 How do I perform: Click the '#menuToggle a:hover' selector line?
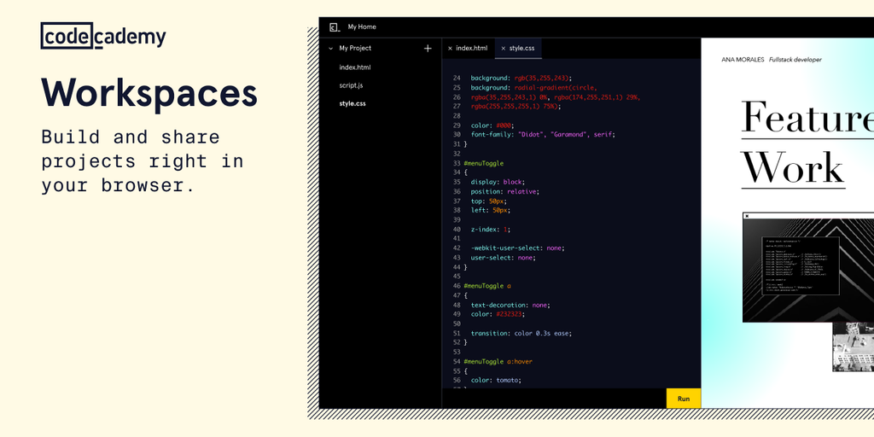click(498, 362)
